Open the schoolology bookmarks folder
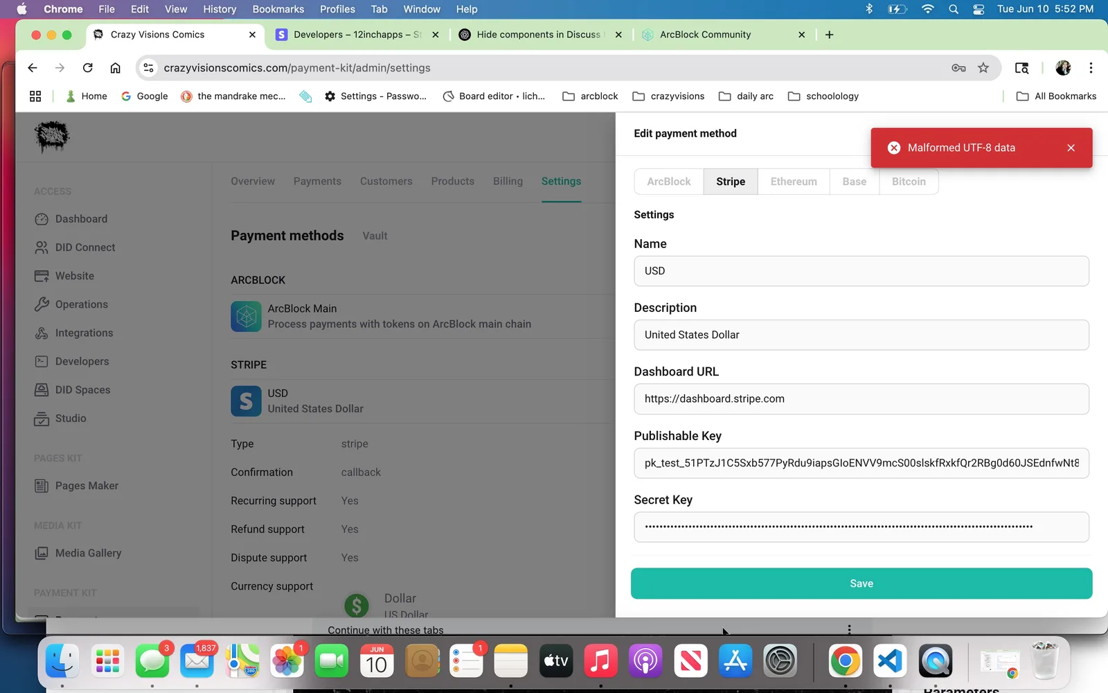 point(823,96)
